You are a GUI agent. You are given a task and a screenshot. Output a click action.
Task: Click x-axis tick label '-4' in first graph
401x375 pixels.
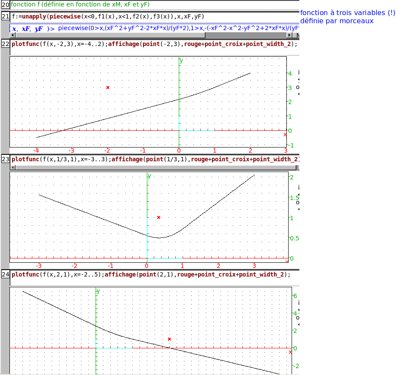(x=36, y=151)
